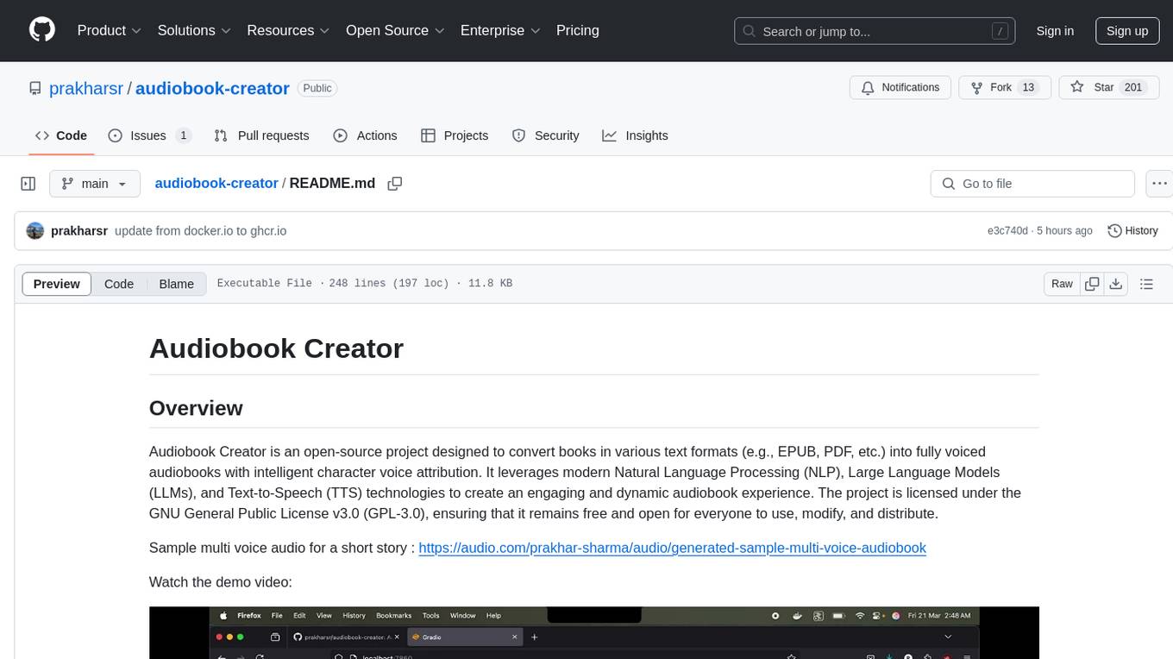The height and width of the screenshot is (659, 1173).
Task: Switch to the Pull requests tab
Action: (x=261, y=135)
